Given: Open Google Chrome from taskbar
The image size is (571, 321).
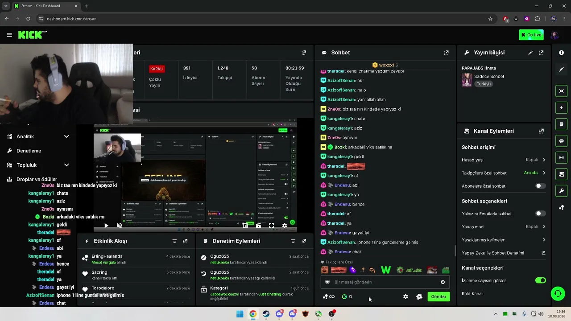Looking at the screenshot, I should [x=253, y=314].
